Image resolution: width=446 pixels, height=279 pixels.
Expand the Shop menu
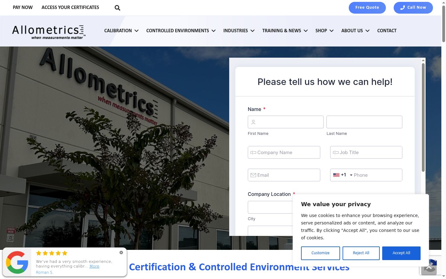pyautogui.click(x=325, y=31)
